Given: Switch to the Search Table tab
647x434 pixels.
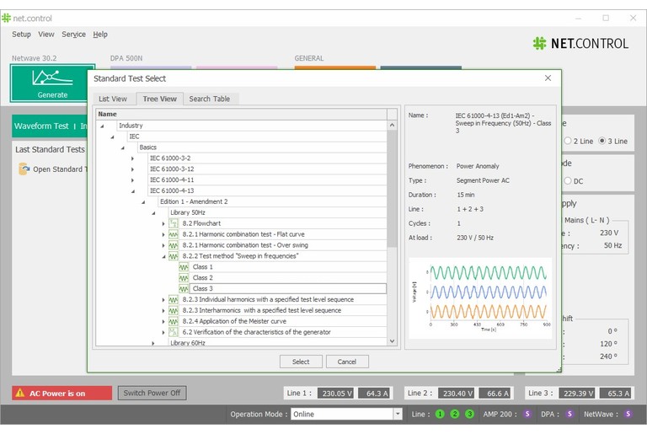Looking at the screenshot, I should [x=210, y=99].
